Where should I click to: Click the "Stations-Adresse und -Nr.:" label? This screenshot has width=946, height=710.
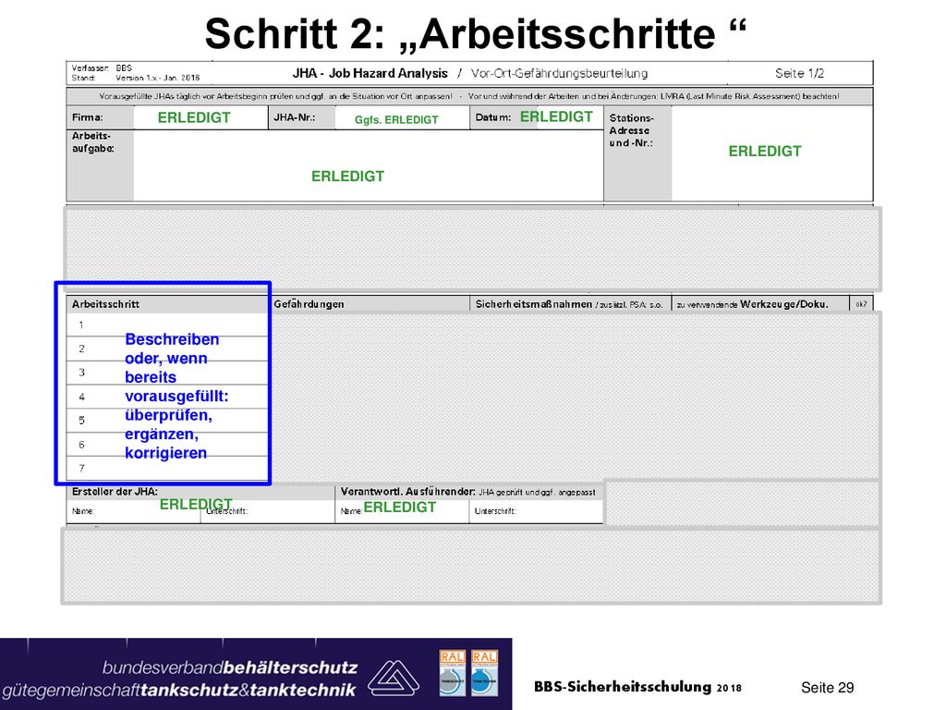631,130
